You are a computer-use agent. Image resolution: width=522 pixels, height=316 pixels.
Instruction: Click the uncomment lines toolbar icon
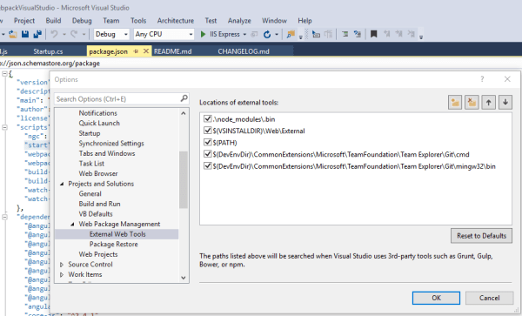pyautogui.click(x=358, y=34)
